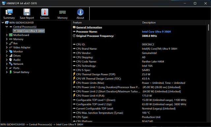Click lightning icon beside CPU VR Thermal Design Current
The width and height of the screenshot is (211, 127).
[74, 78]
